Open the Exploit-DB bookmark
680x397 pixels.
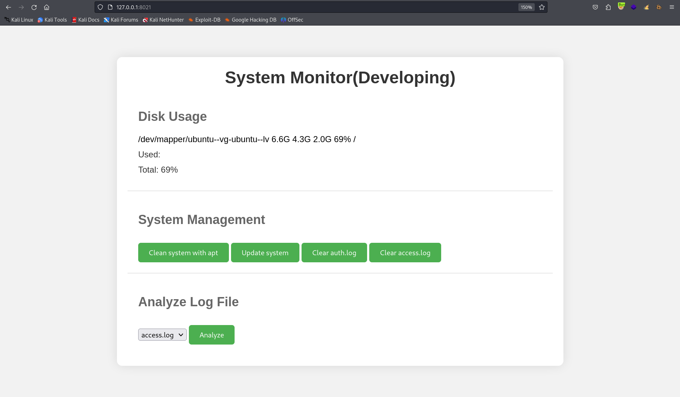(x=204, y=20)
